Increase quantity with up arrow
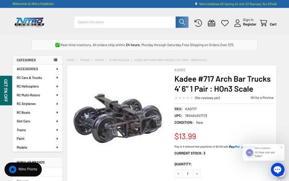 [x=197, y=174]
